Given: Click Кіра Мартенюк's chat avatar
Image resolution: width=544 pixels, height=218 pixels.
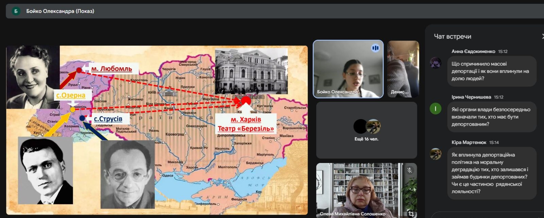Looking at the screenshot, I should (x=436, y=154).
